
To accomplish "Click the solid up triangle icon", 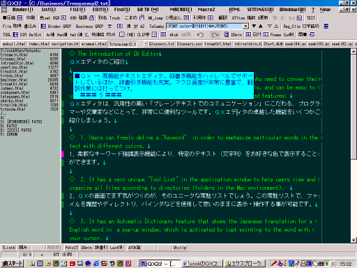I will (x=261, y=26).
